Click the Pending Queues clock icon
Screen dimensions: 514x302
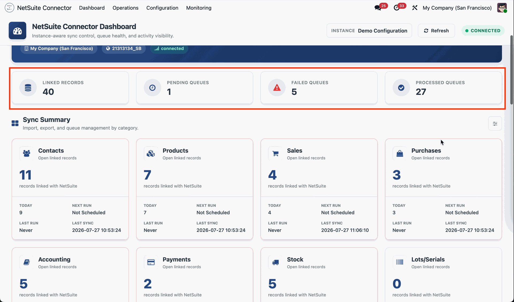(x=152, y=88)
